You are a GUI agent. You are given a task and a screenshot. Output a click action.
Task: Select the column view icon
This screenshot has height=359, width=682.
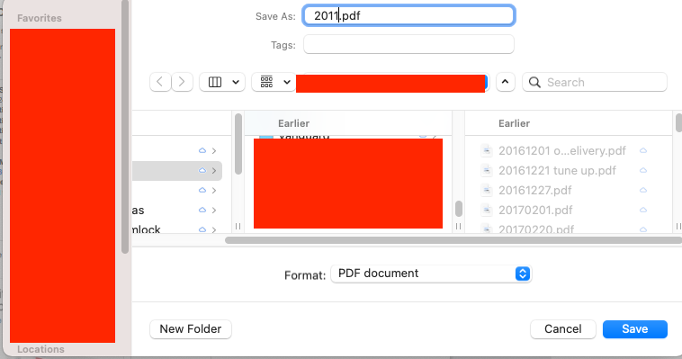point(215,82)
